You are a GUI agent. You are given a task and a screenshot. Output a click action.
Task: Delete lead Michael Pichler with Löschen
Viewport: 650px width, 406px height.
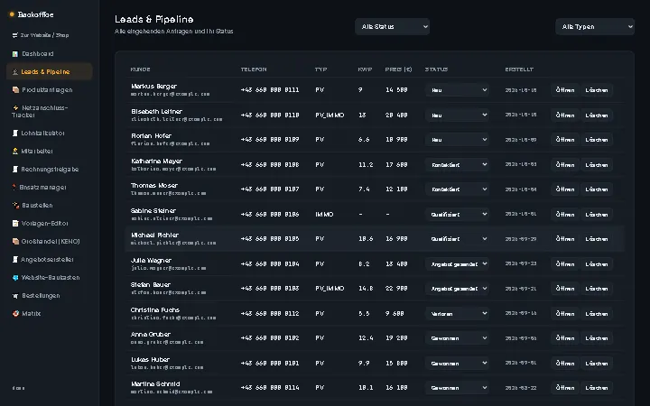click(x=597, y=238)
